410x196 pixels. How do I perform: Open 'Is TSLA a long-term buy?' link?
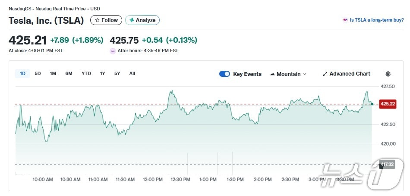click(x=376, y=20)
